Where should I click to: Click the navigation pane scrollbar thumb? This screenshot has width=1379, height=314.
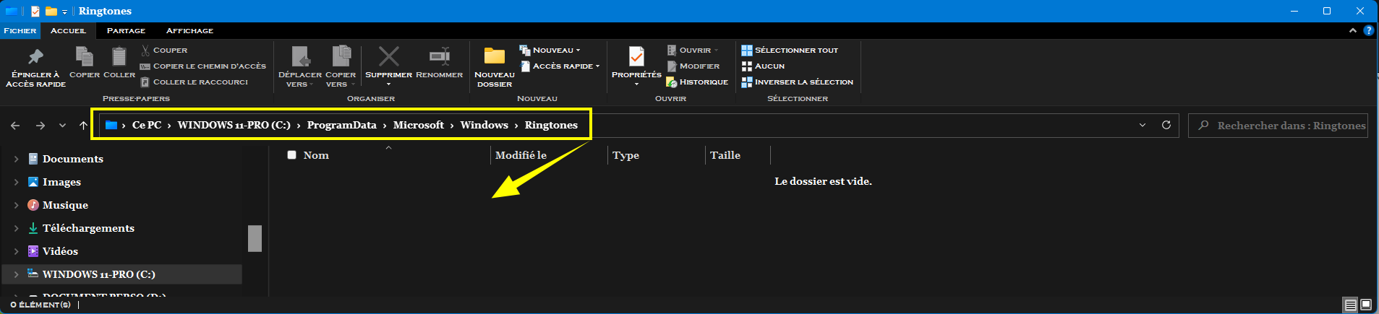tap(255, 238)
